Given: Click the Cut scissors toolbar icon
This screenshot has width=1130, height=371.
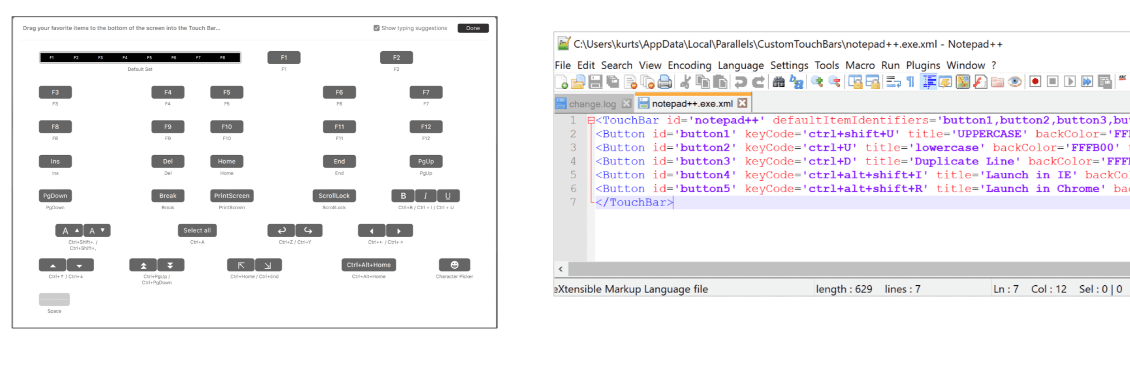Looking at the screenshot, I should 685,82.
